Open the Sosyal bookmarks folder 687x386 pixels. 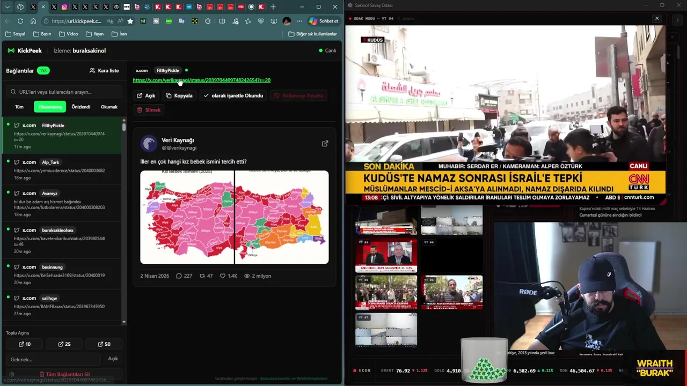click(15, 34)
